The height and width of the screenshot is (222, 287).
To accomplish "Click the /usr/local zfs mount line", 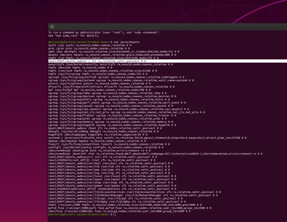I will 112,176.
